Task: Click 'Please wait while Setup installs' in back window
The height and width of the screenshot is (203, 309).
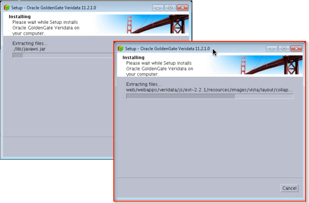Action: pyautogui.click(x=45, y=22)
